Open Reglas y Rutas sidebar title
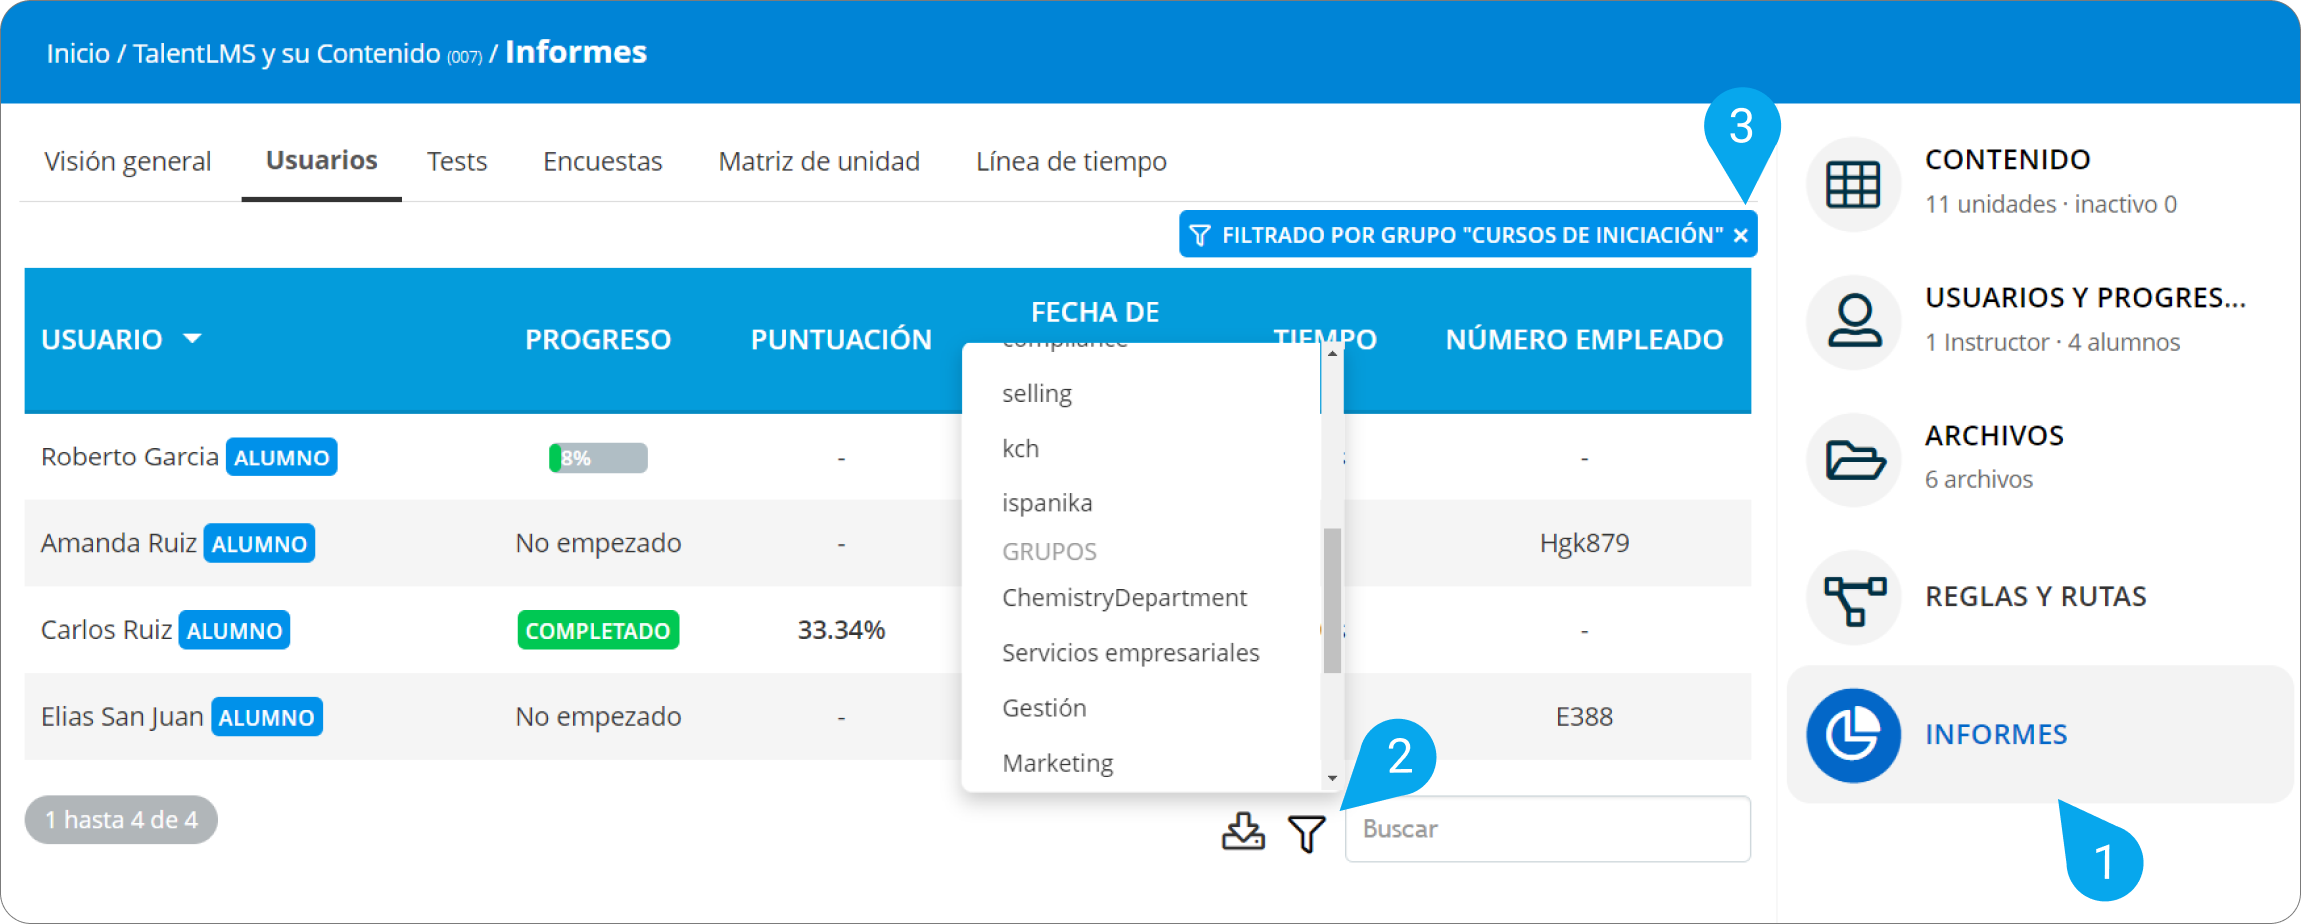 click(2035, 597)
